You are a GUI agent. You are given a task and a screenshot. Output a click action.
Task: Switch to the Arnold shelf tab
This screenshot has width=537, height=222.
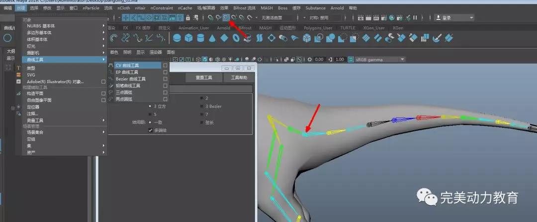coord(223,28)
